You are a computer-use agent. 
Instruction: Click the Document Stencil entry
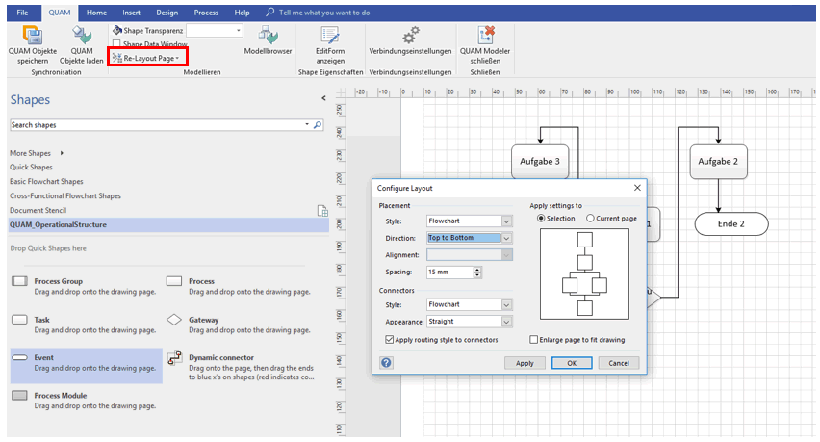(38, 210)
